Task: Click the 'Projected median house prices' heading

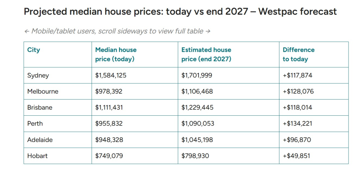Action: click(180, 12)
